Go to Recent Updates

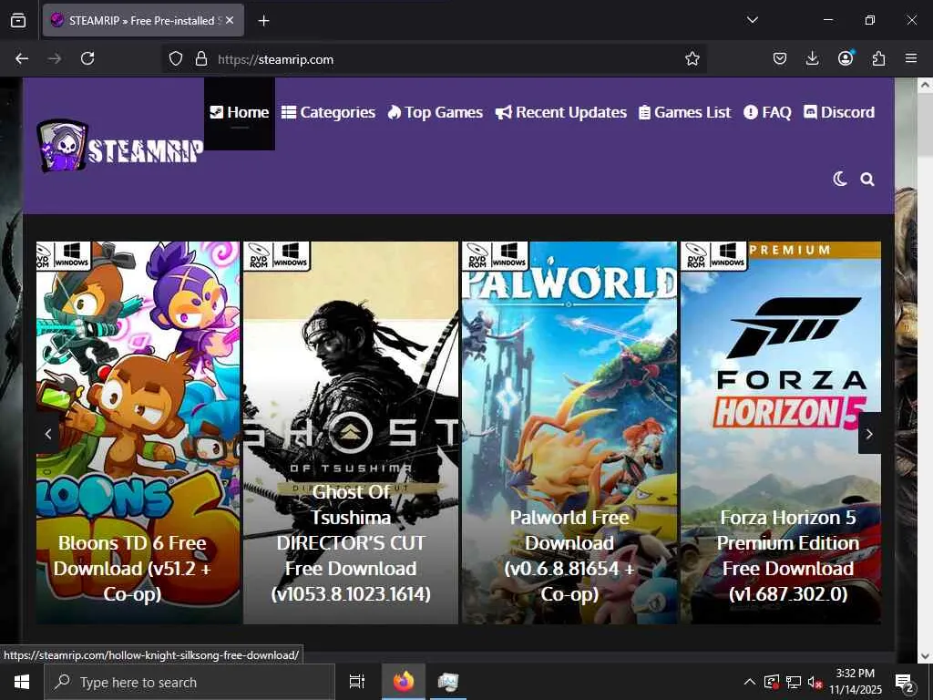click(x=561, y=112)
